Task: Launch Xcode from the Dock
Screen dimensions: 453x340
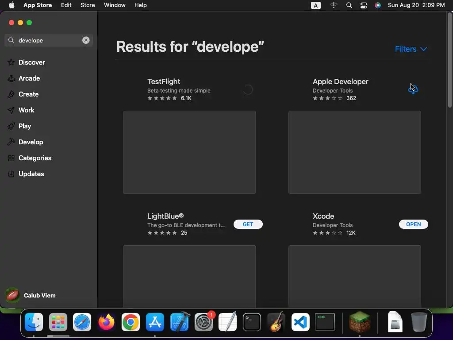Action: point(180,321)
